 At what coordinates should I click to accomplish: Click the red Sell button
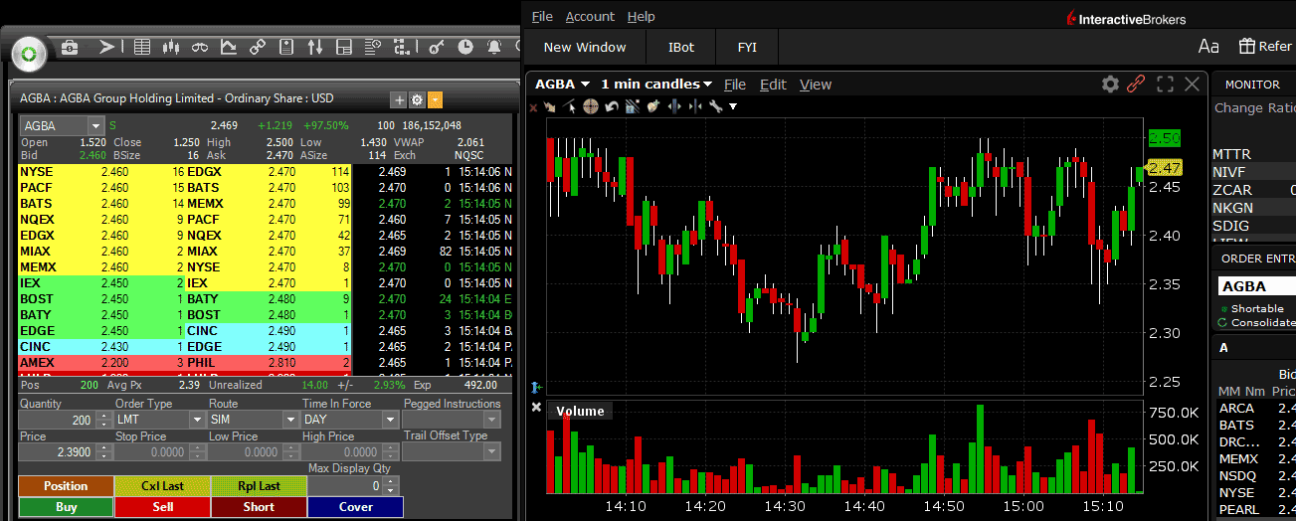162,507
